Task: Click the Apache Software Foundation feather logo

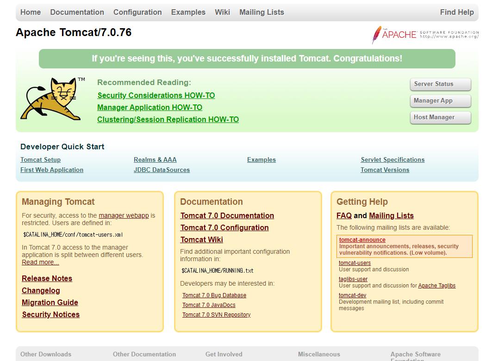Action: 425,35
